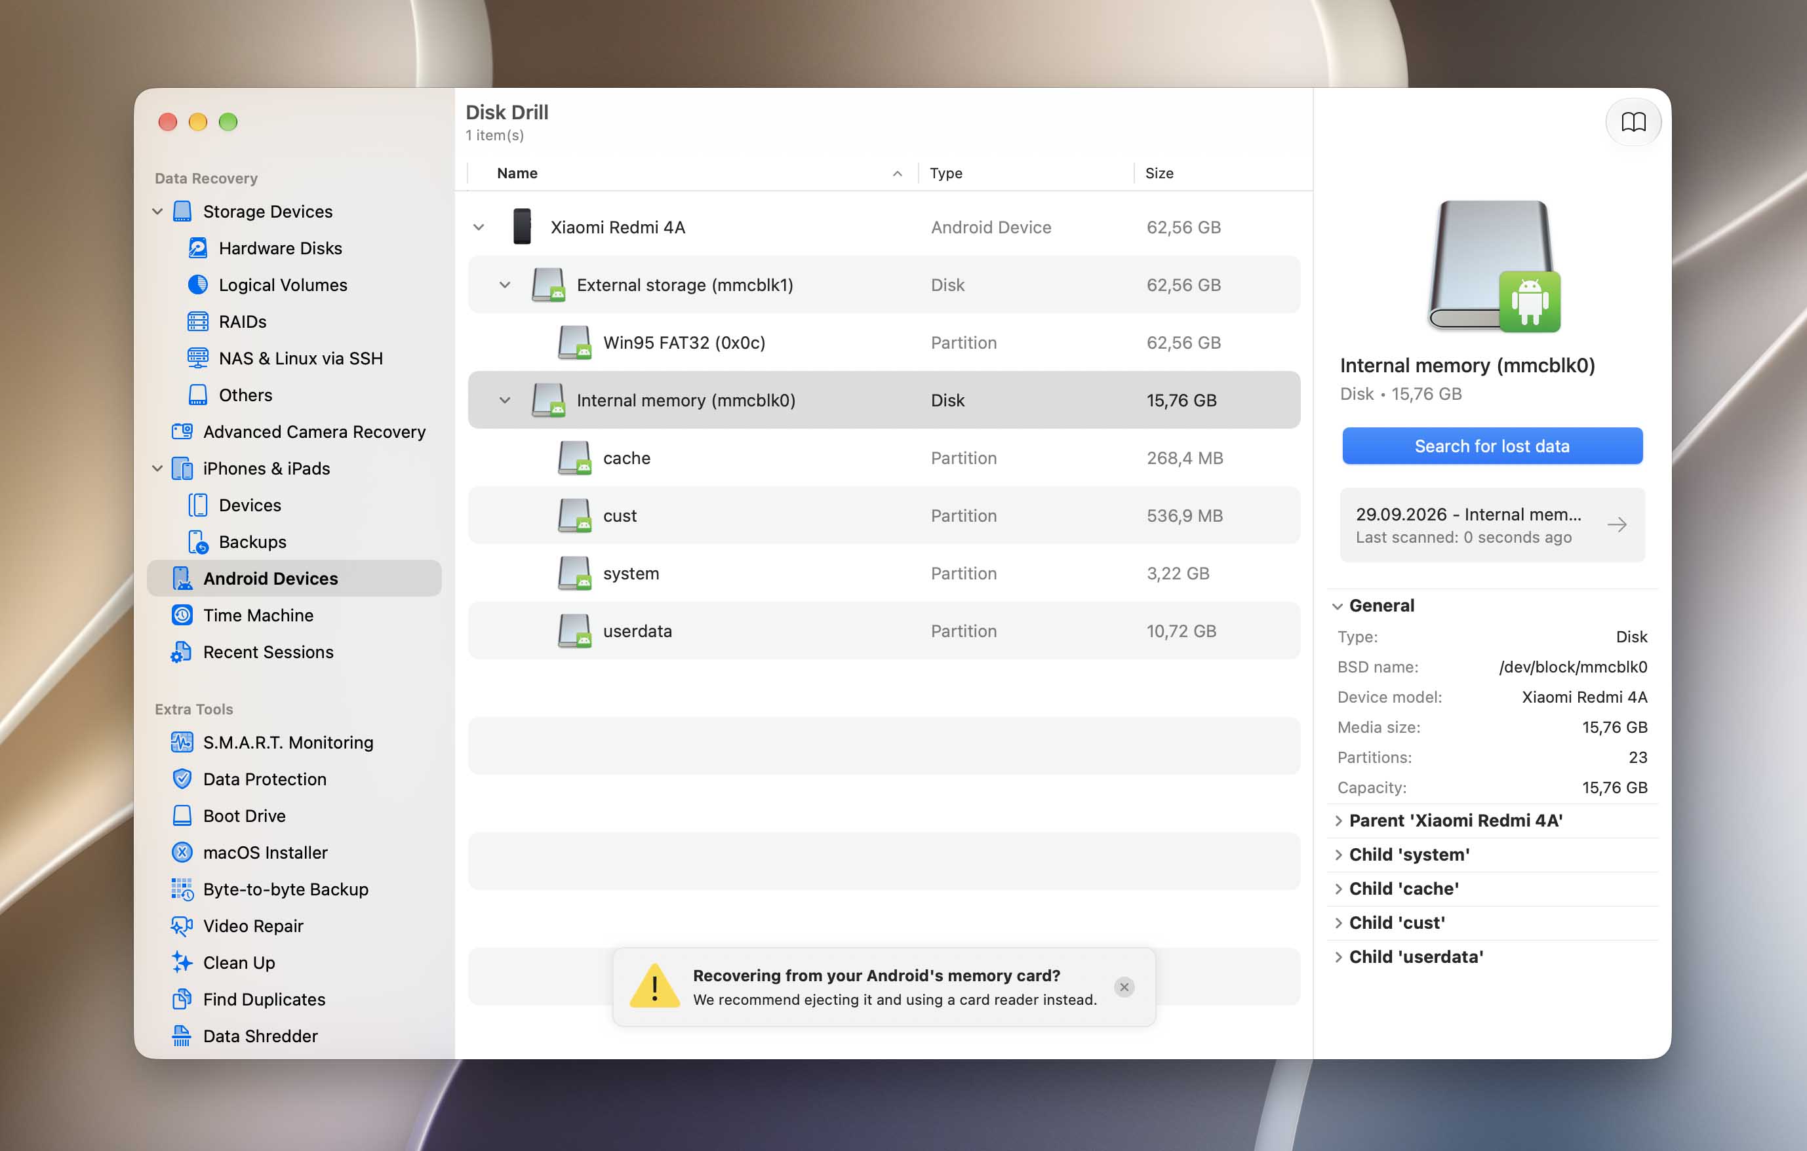Click the Partitions value 23

1638,758
